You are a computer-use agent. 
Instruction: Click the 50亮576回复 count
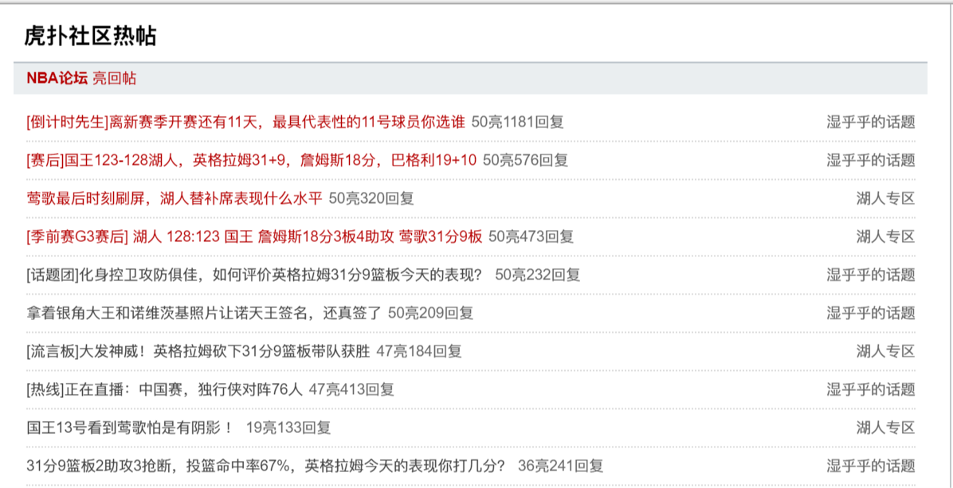coord(525,160)
